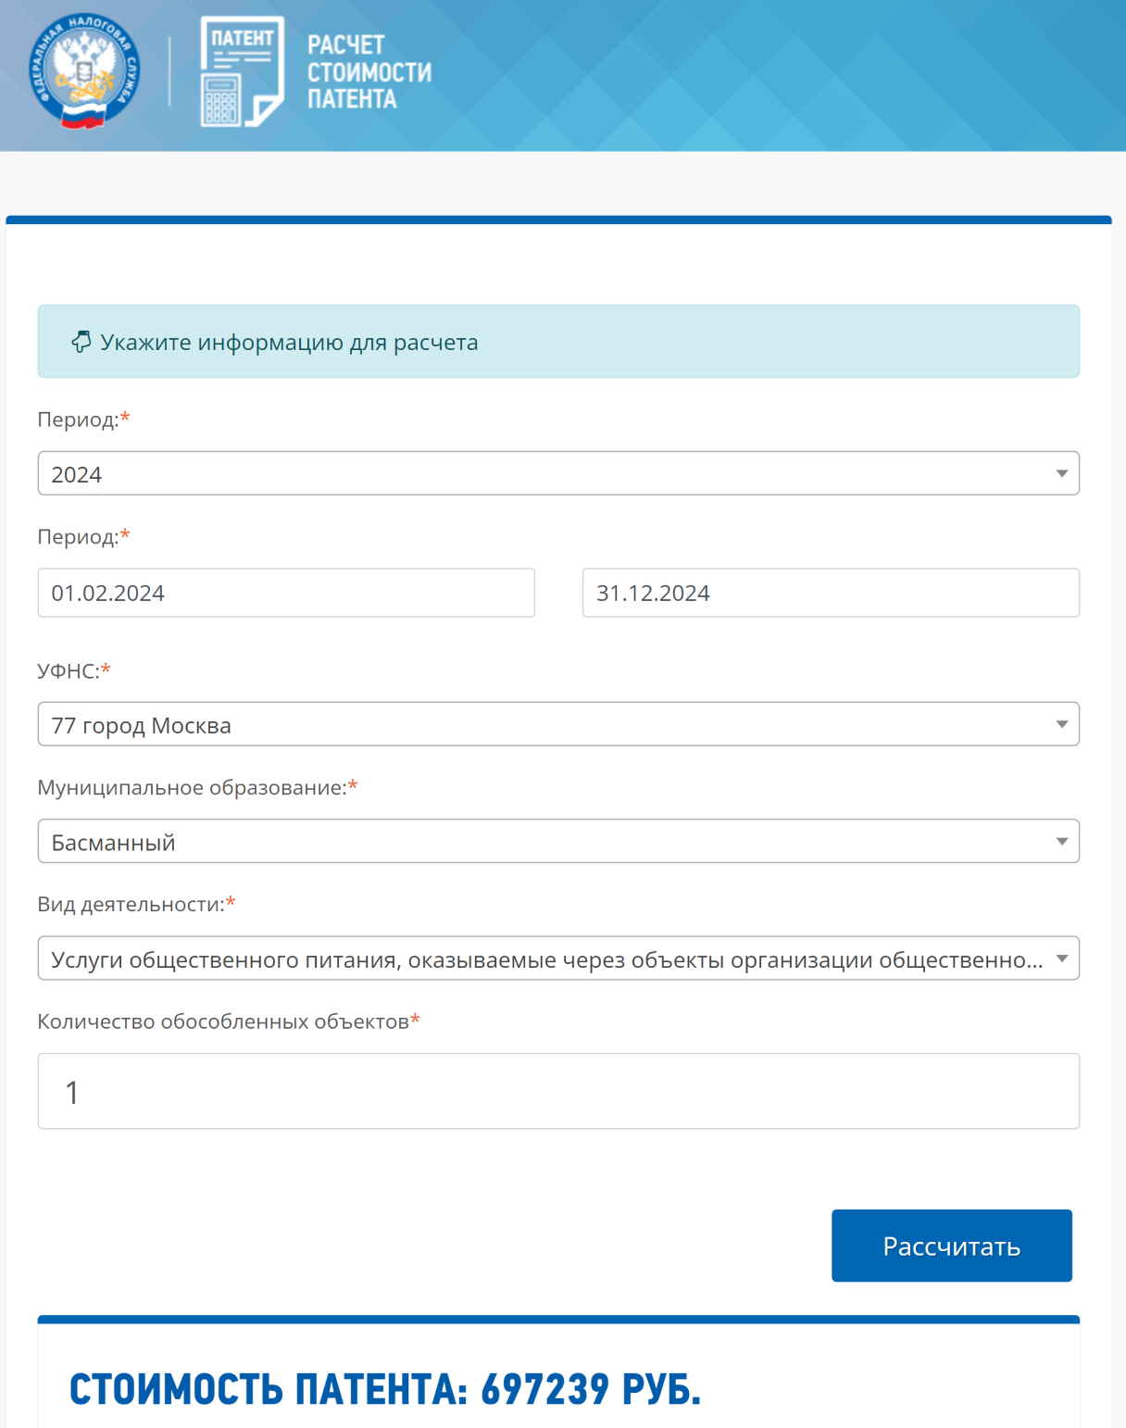Click the Укажите информацию для расчета banner text

pos(289,343)
